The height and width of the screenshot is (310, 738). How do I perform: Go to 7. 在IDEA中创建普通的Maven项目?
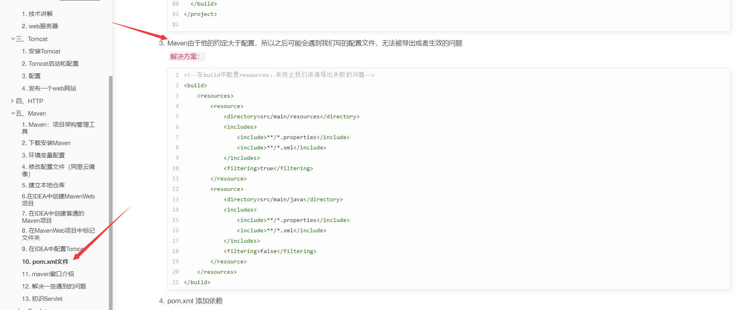pyautogui.click(x=53, y=217)
